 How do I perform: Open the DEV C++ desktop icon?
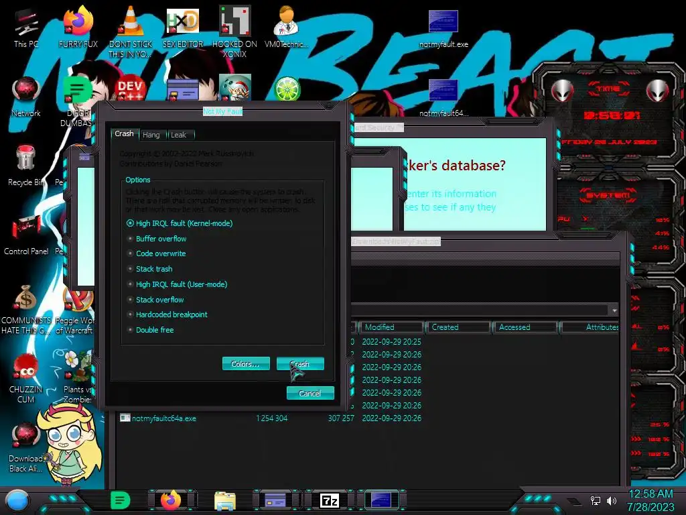131,89
